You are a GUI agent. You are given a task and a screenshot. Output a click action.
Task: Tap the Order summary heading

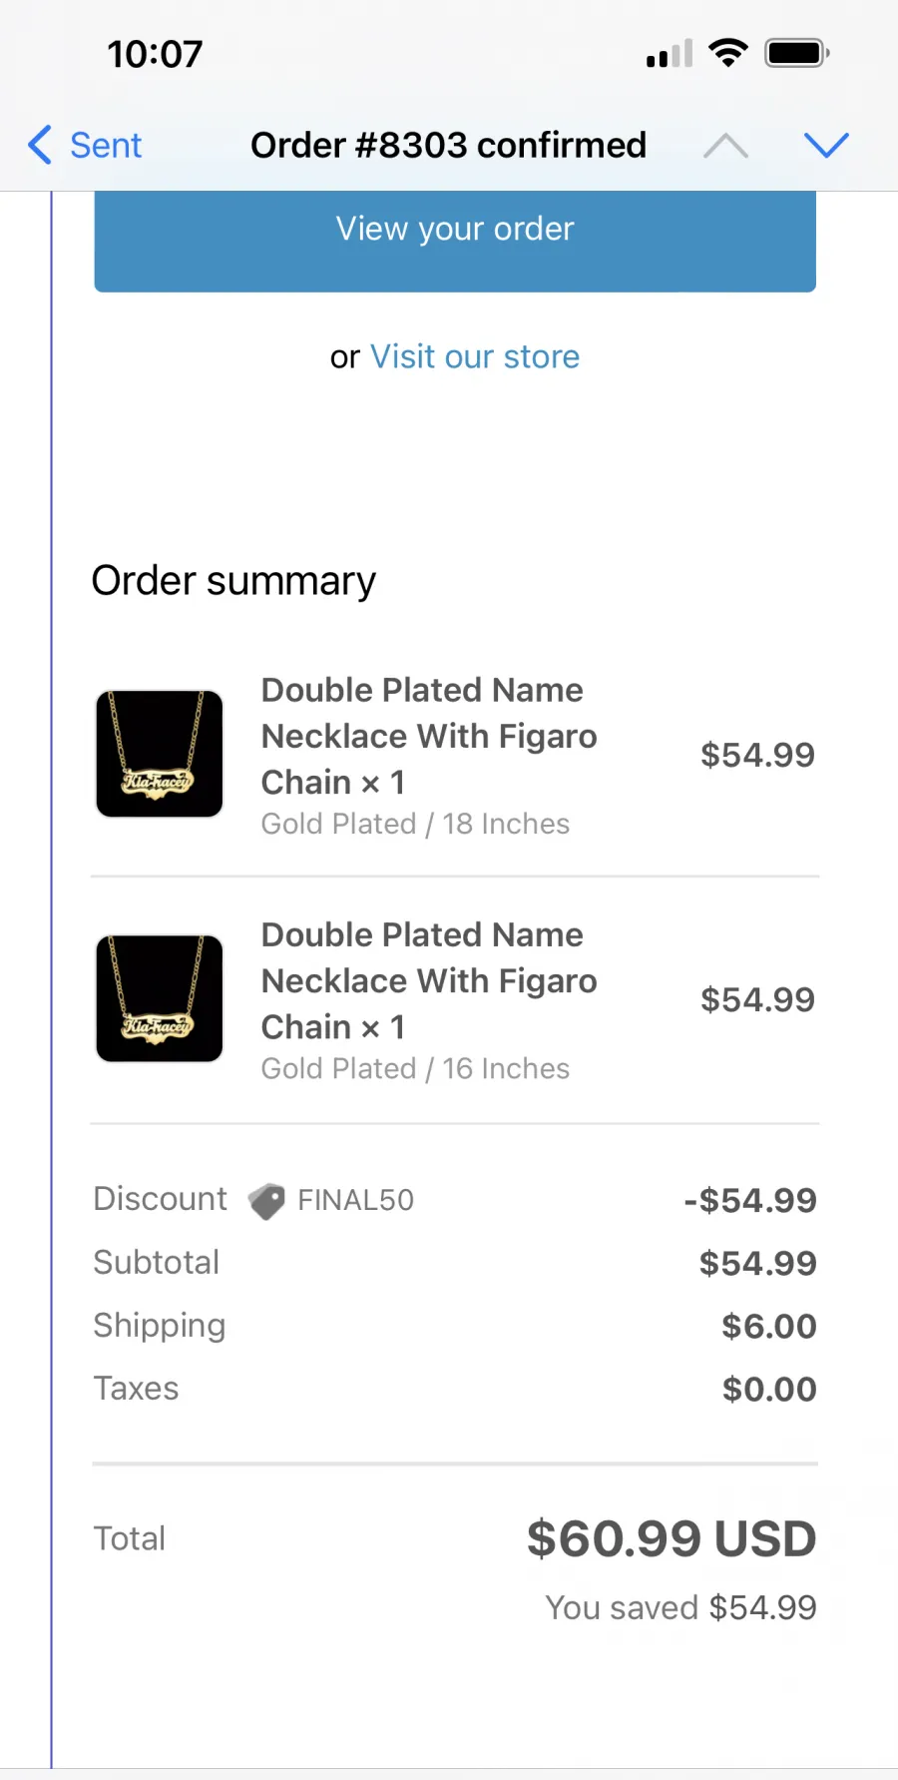point(234,581)
